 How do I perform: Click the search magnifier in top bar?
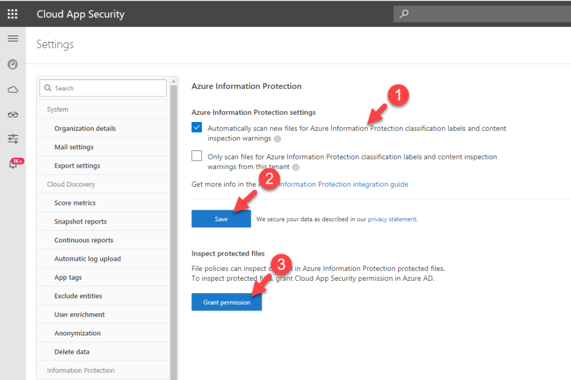click(x=403, y=13)
